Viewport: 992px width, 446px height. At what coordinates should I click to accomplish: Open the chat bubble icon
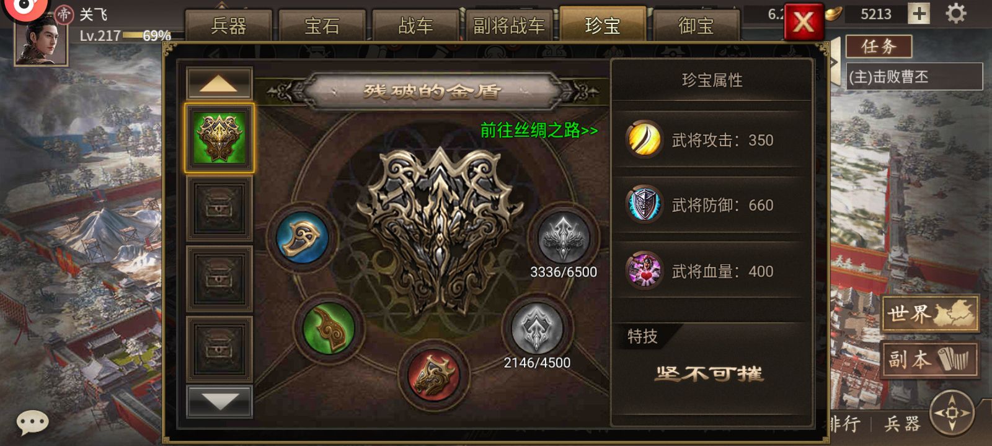point(32,423)
